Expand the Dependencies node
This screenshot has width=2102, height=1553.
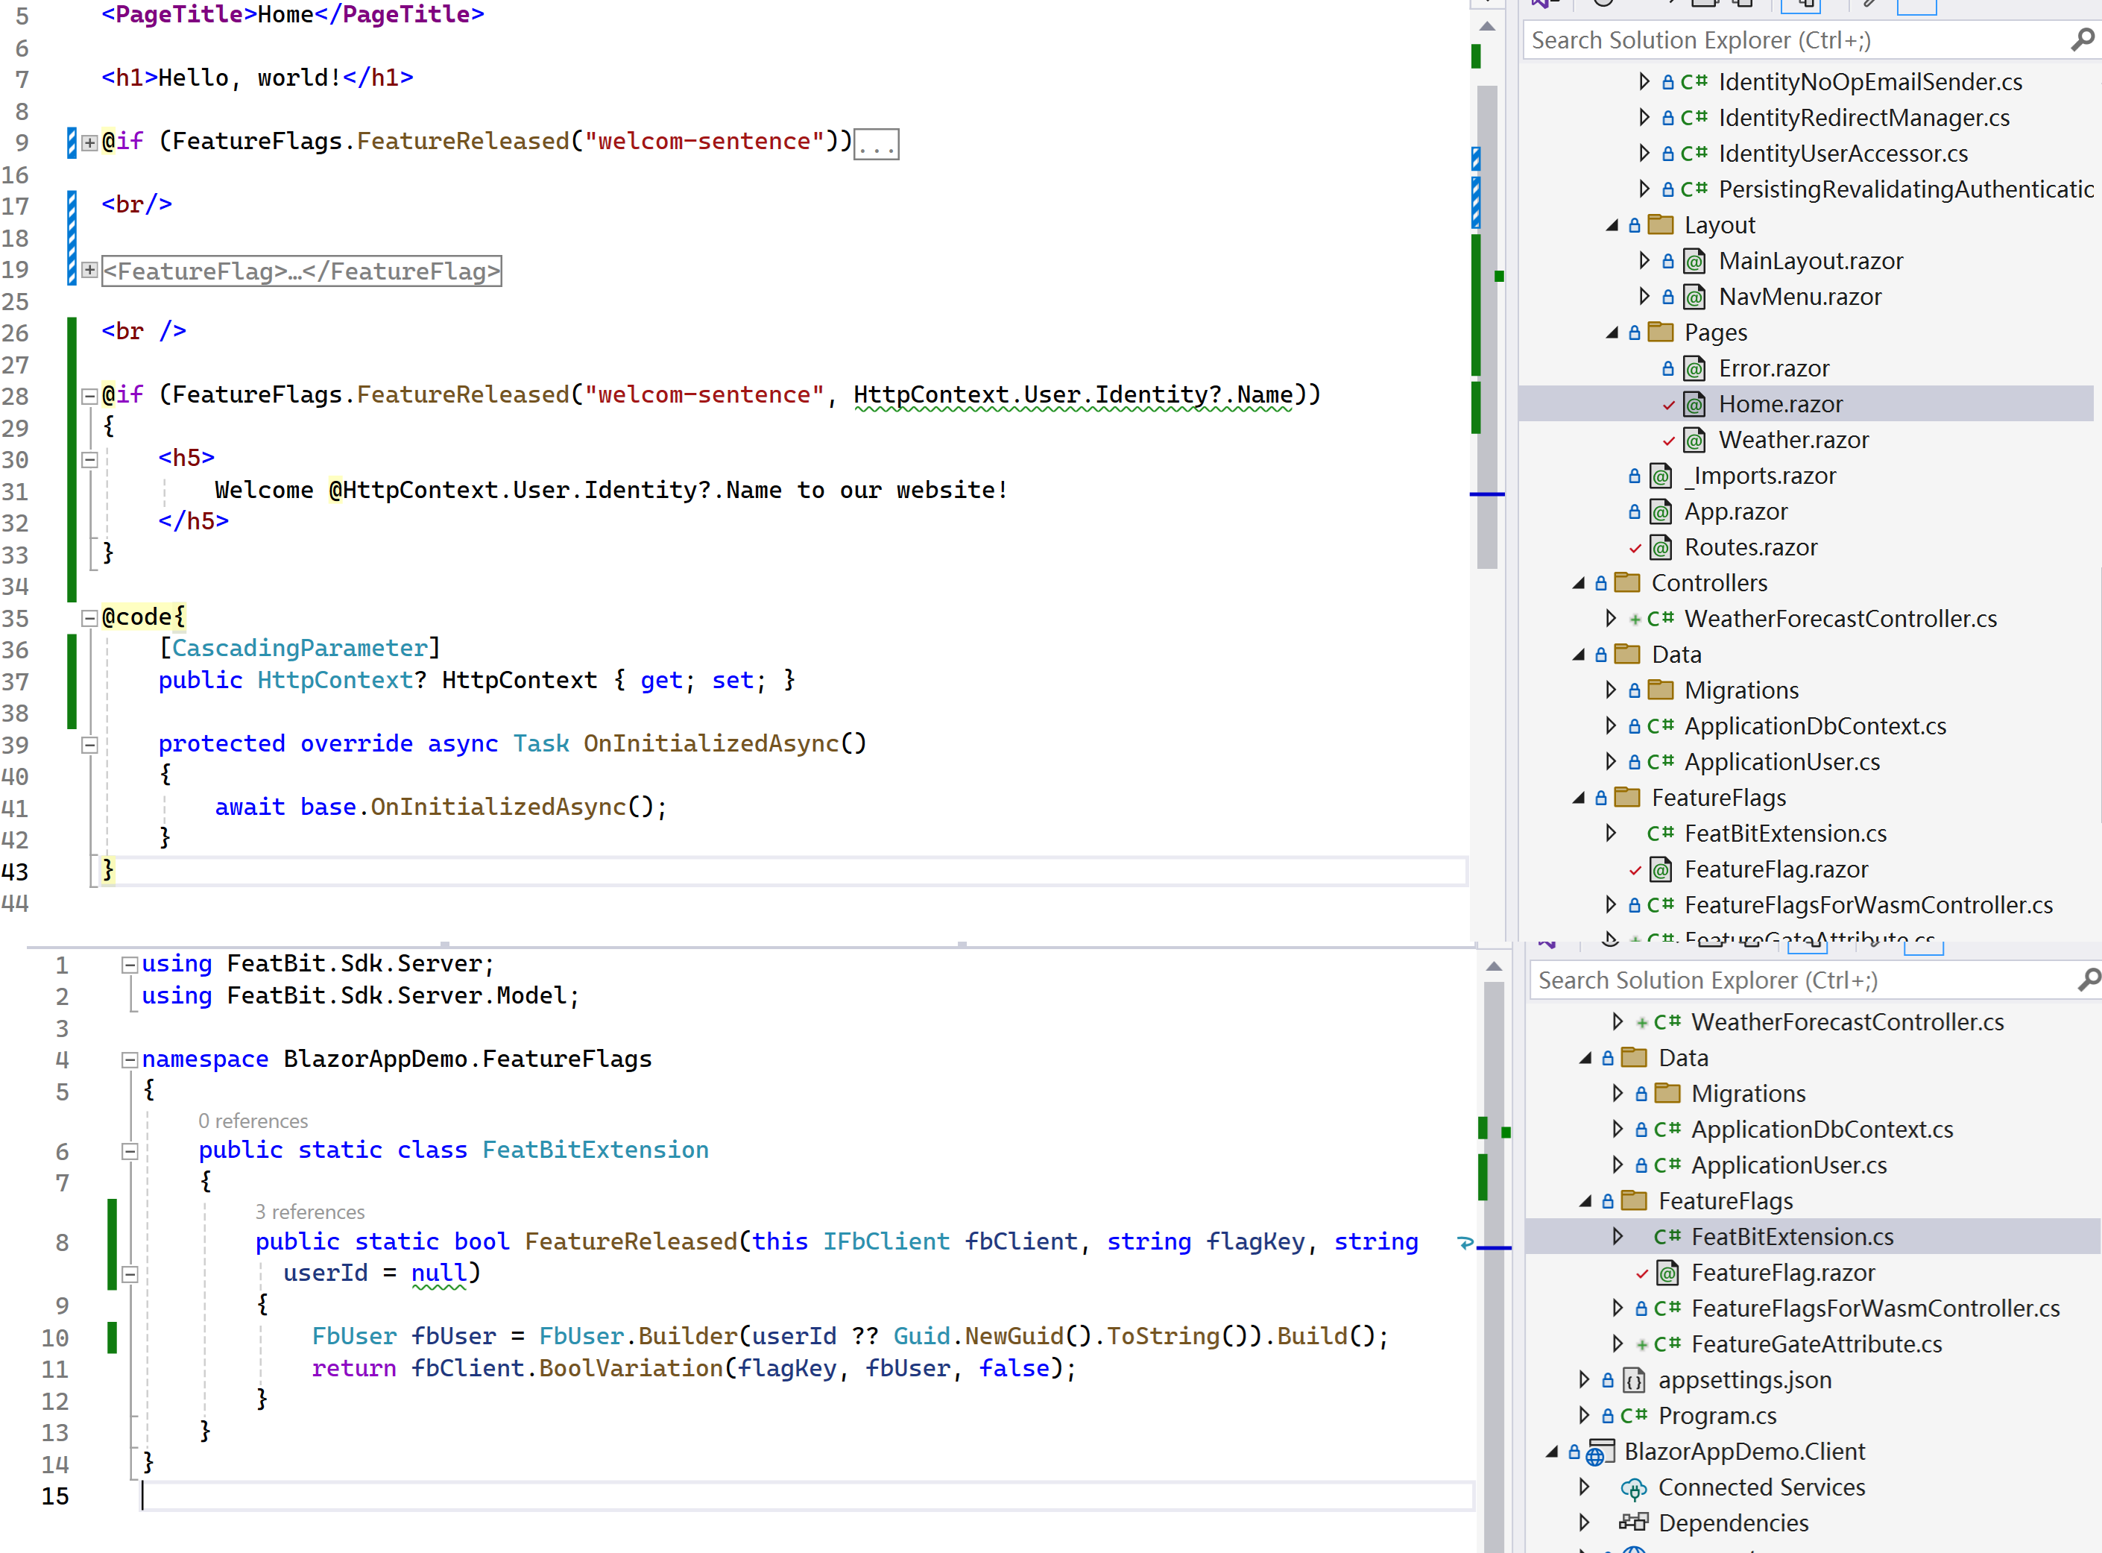pyautogui.click(x=1583, y=1523)
